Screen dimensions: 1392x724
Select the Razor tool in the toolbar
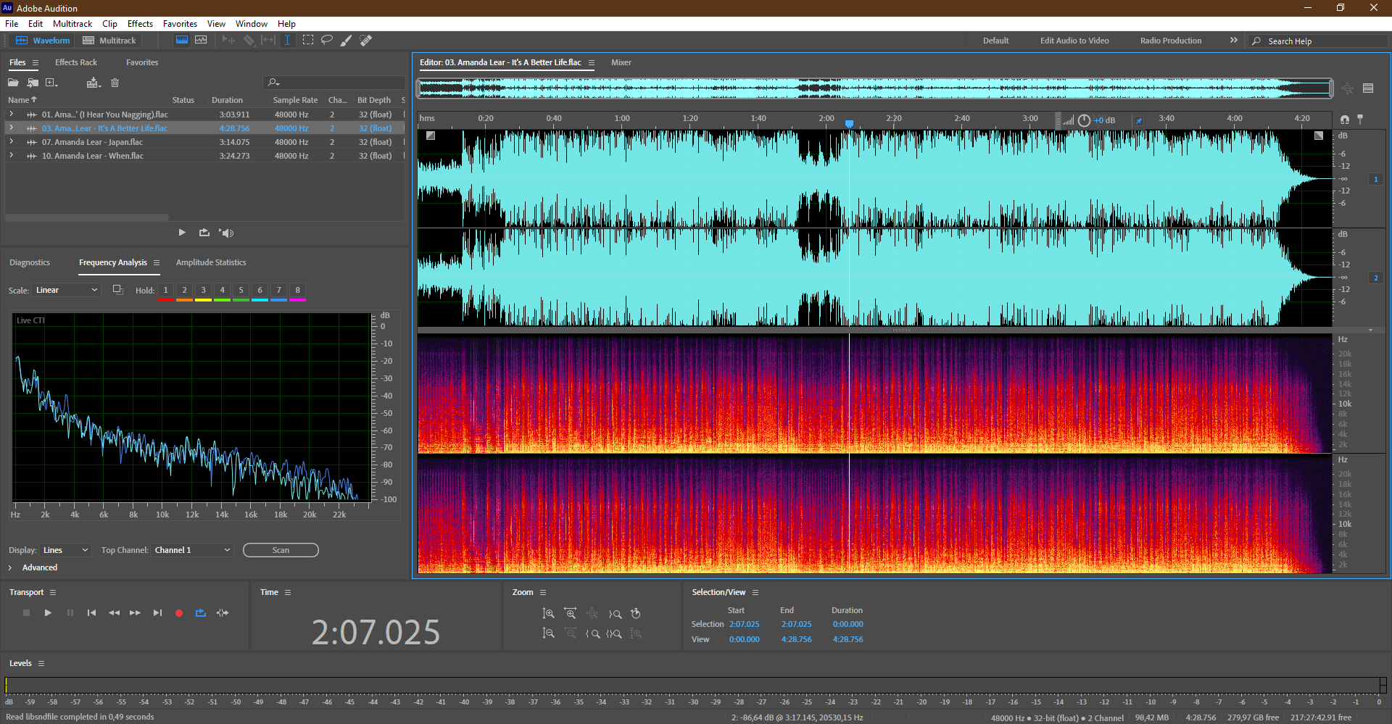pyautogui.click(x=249, y=41)
